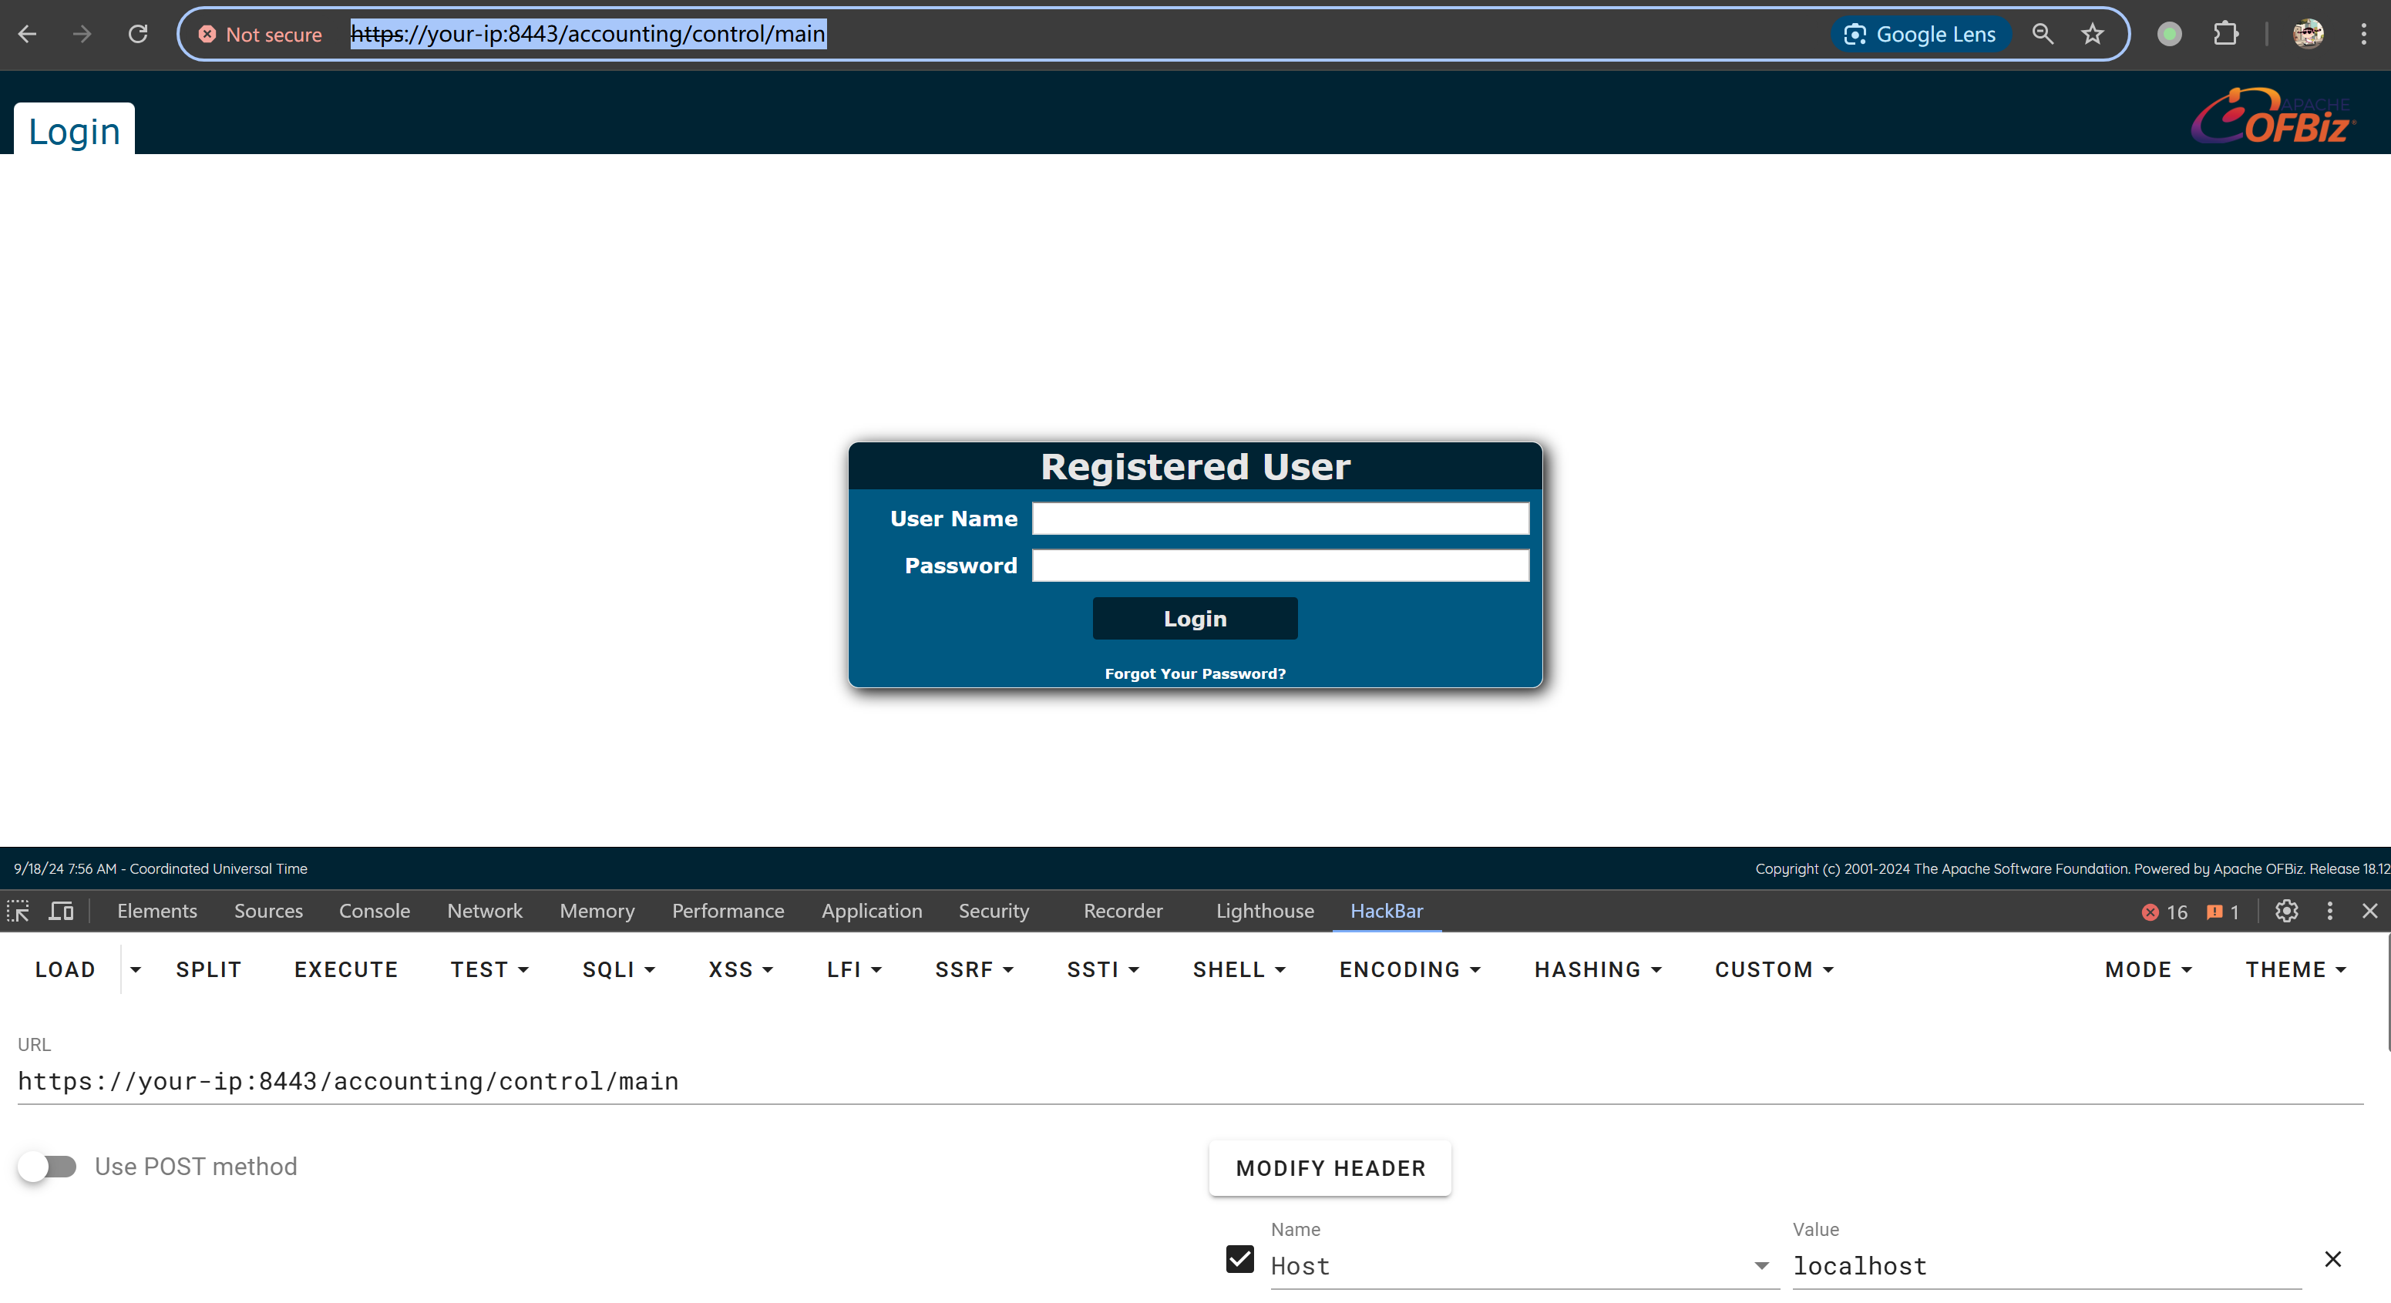Expand the SQLI dropdown menu
This screenshot has width=2391, height=1303.
pos(618,969)
